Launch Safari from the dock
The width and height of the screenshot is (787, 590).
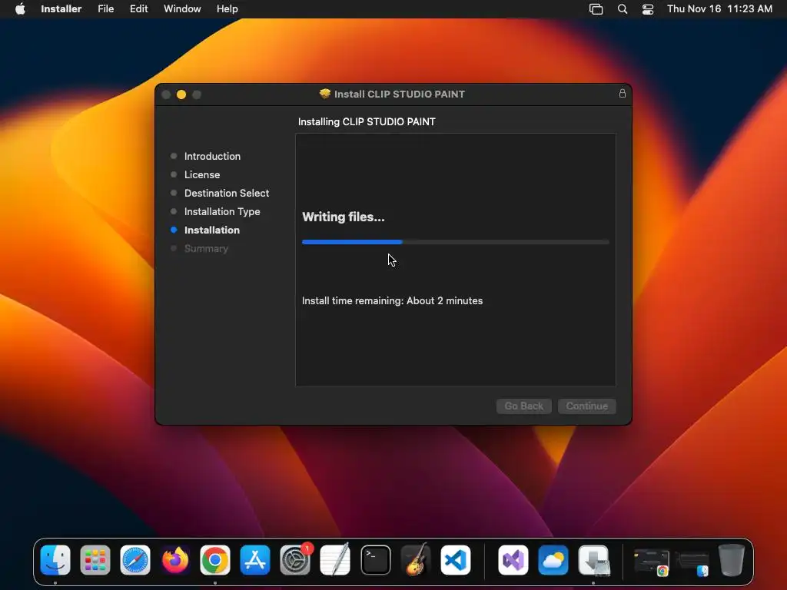[135, 559]
